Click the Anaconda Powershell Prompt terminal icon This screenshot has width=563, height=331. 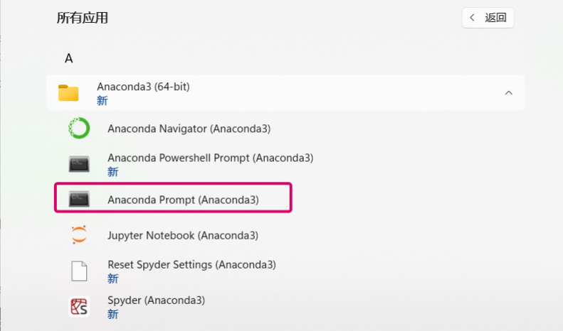pyautogui.click(x=79, y=164)
